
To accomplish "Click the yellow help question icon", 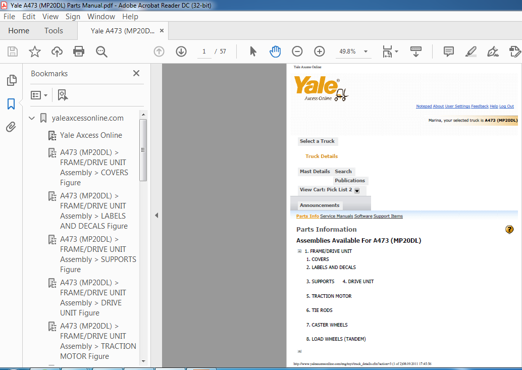I will [x=509, y=229].
